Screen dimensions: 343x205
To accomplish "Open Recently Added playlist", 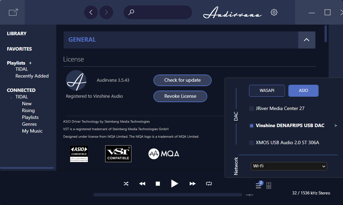I will click(32, 76).
